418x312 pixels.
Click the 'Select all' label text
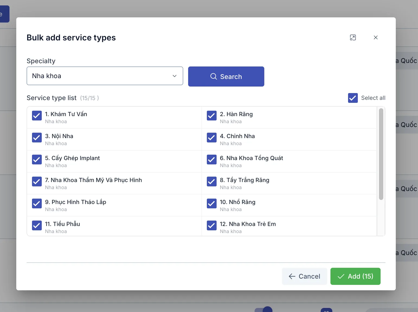(x=373, y=98)
